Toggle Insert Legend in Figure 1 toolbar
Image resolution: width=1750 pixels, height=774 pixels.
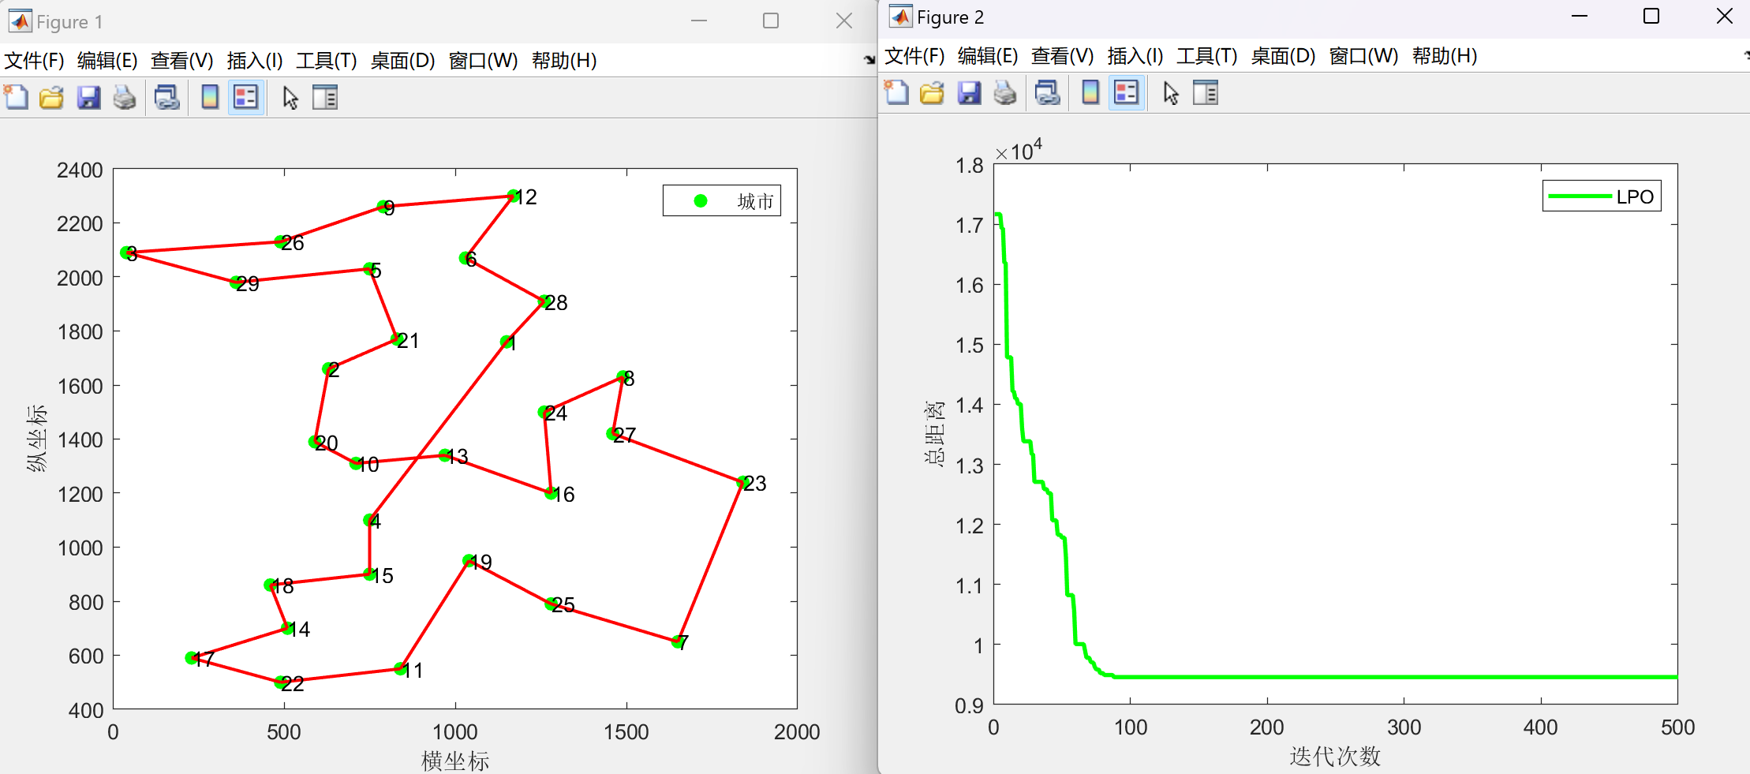click(246, 98)
